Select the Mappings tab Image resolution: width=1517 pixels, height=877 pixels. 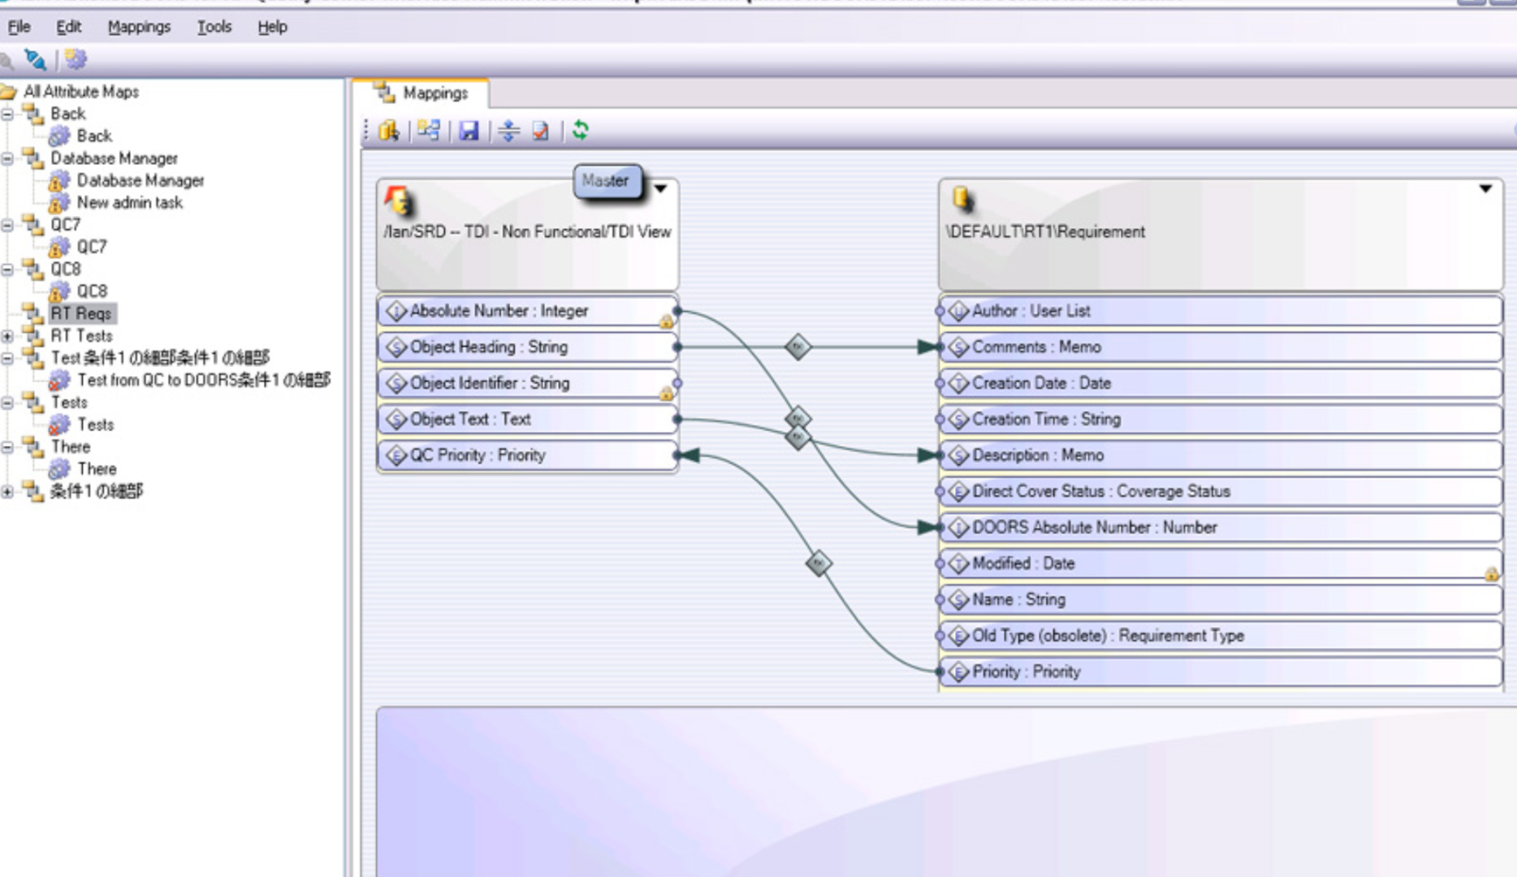pos(421,93)
